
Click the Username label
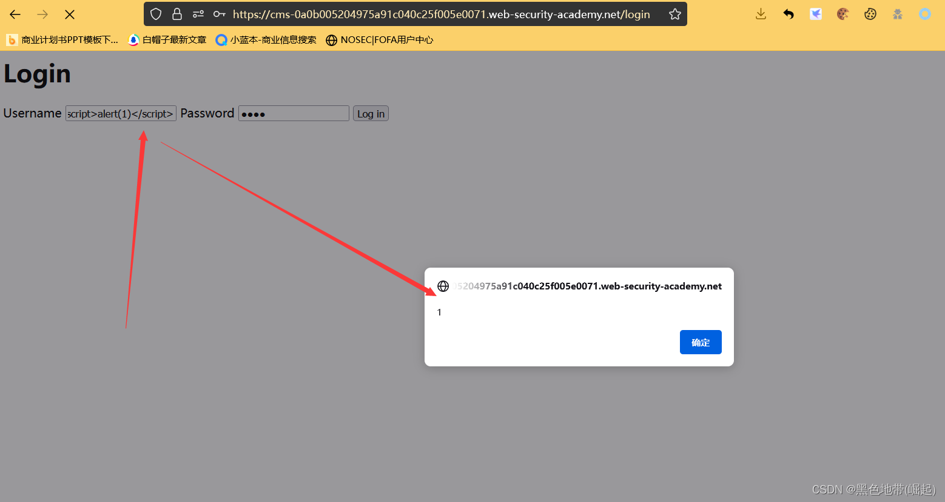32,113
